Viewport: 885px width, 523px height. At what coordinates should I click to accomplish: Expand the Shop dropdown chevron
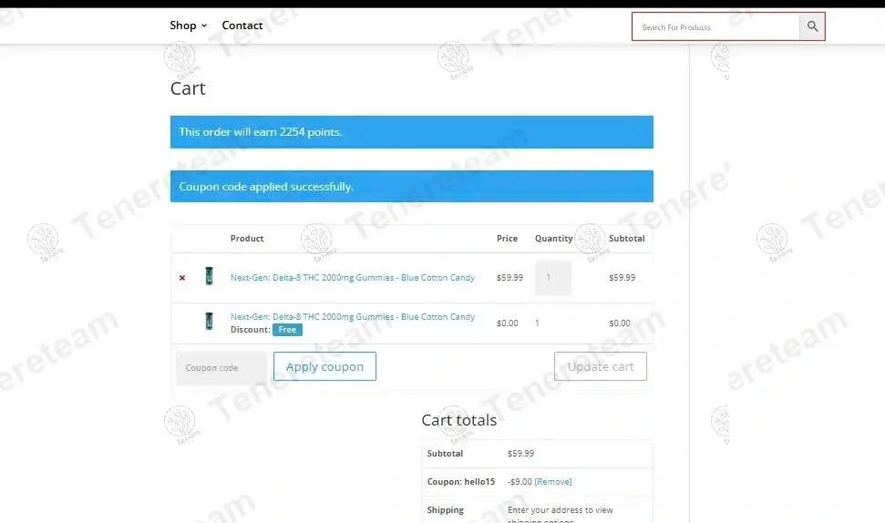(x=204, y=26)
